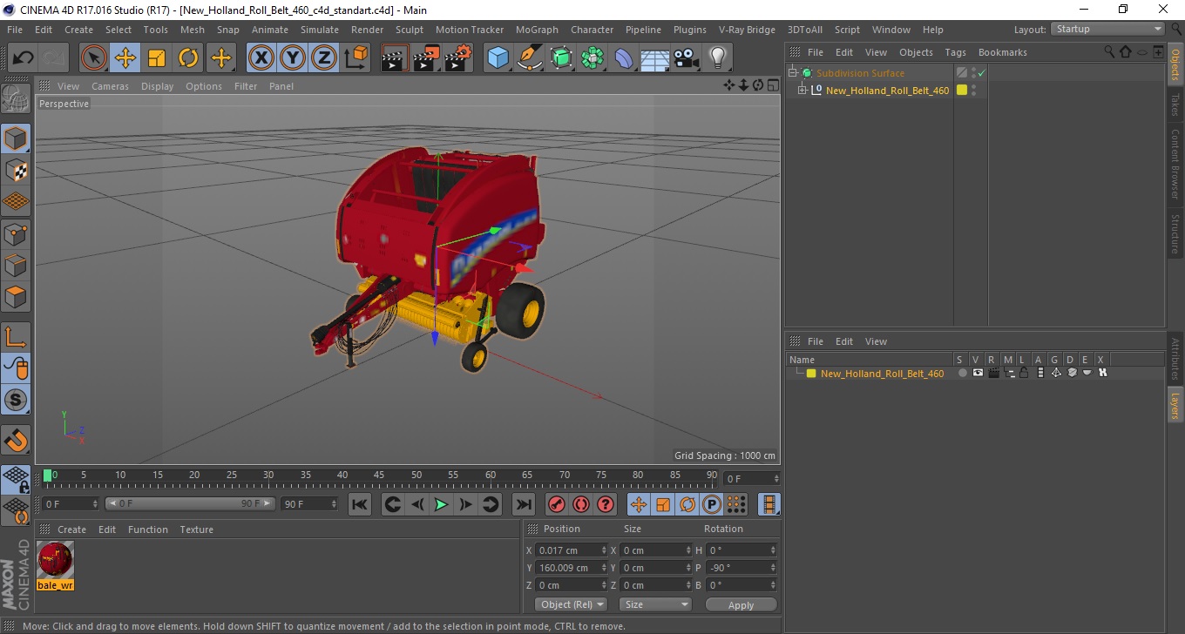Toggle layer Solo for New_Holland_Roll_Belt_460
This screenshot has height=634, width=1185.
pos(962,373)
